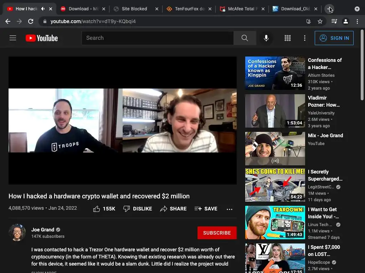The image size is (365, 273).
Task: Click the address bar URL
Action: 93,21
